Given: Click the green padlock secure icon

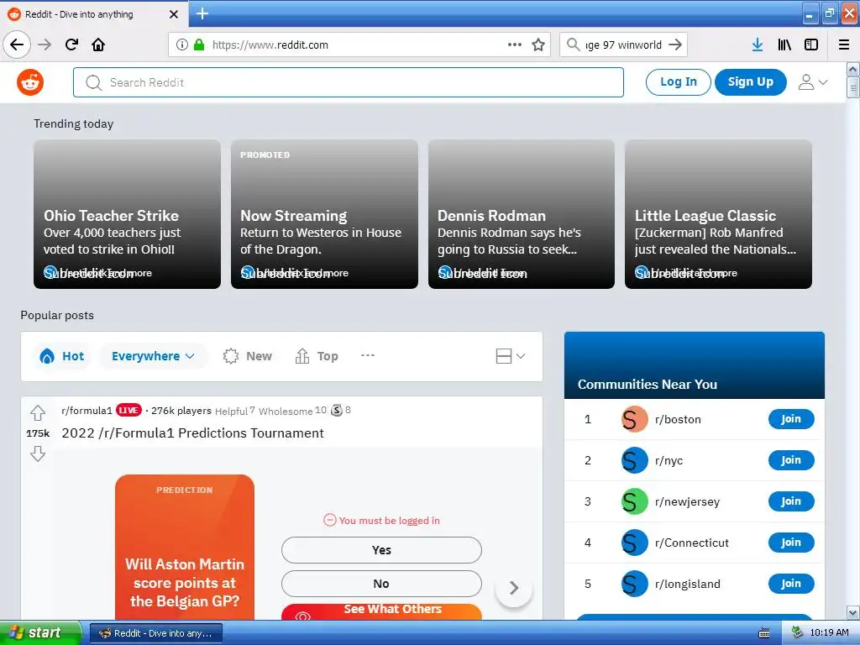Looking at the screenshot, I should click(199, 45).
